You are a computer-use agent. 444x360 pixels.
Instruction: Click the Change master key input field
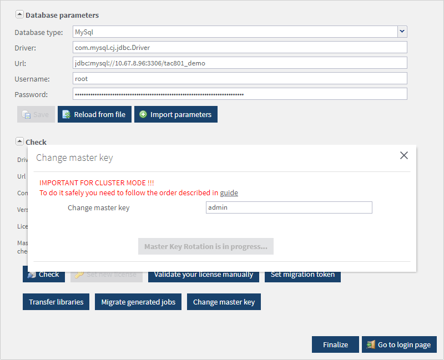pos(289,207)
